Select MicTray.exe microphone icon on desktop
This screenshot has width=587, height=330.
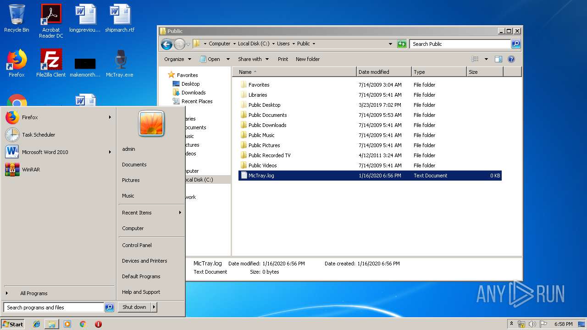[120, 63]
